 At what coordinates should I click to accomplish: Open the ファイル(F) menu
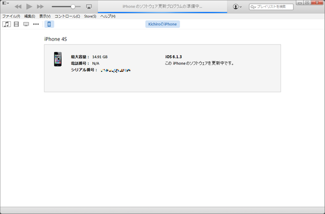click(11, 16)
